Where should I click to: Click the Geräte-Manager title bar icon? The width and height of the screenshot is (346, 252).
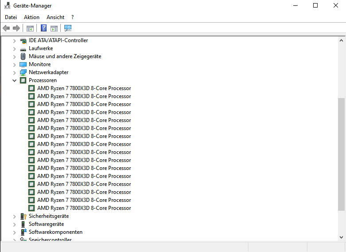pyautogui.click(x=7, y=5)
